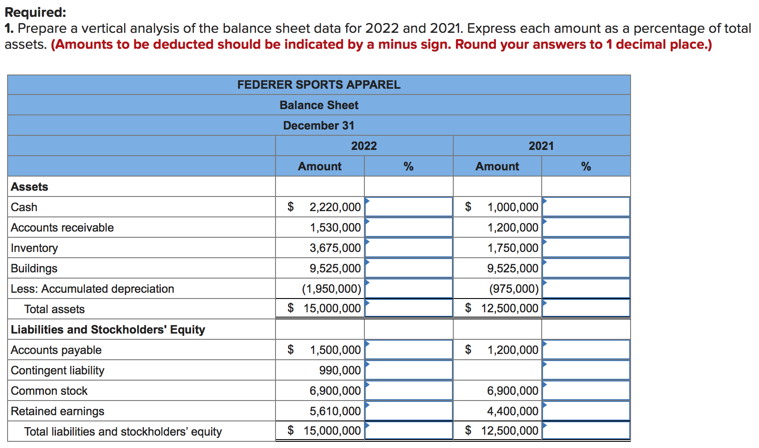This screenshot has height=448, width=759.
Task: Click the Required heading text
Action: [x=35, y=12]
